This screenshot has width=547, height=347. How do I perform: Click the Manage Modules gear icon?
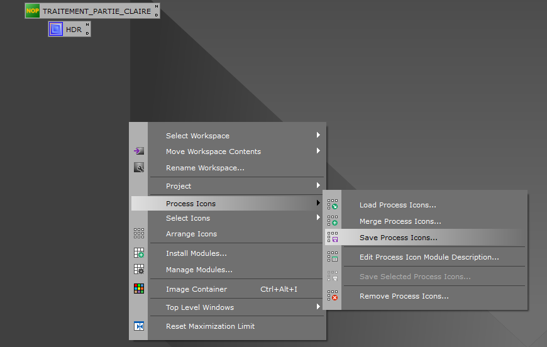[139, 269]
